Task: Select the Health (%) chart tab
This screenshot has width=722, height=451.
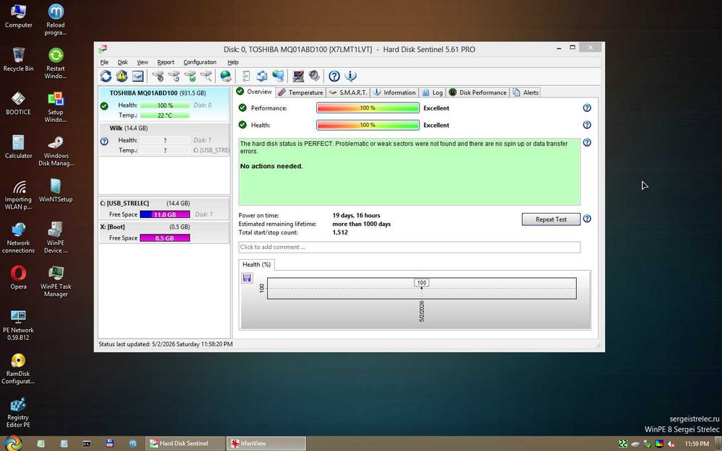Action: coord(256,265)
